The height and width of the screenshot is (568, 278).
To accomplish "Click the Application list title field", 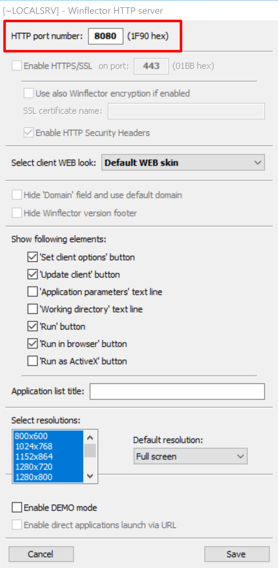I will 177,392.
